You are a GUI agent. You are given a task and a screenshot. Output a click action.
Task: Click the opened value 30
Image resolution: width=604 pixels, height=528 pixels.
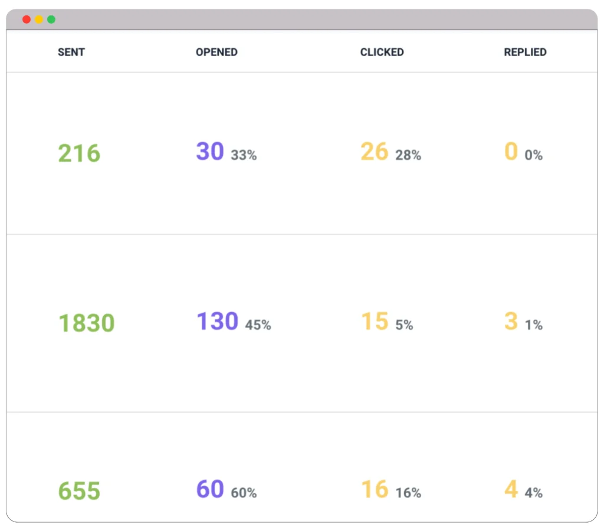209,151
